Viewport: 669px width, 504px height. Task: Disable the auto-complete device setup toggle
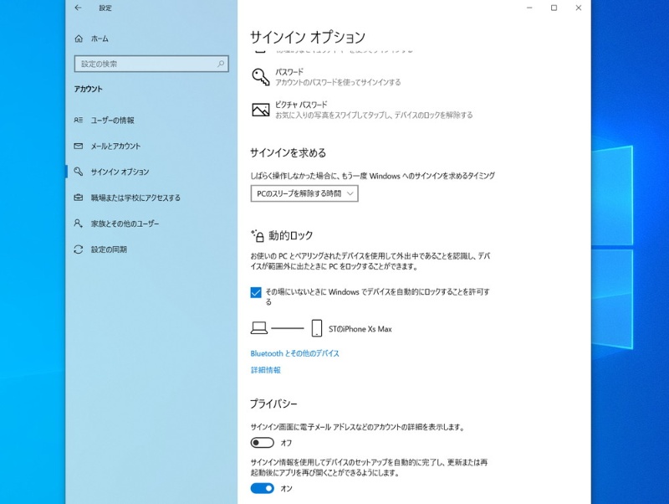pyautogui.click(x=262, y=488)
